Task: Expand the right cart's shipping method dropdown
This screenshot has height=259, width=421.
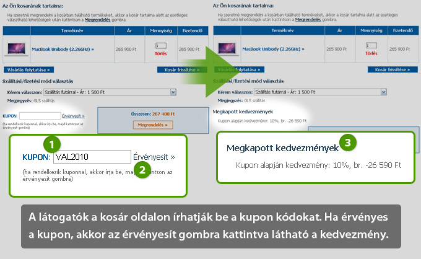Action: click(383, 92)
